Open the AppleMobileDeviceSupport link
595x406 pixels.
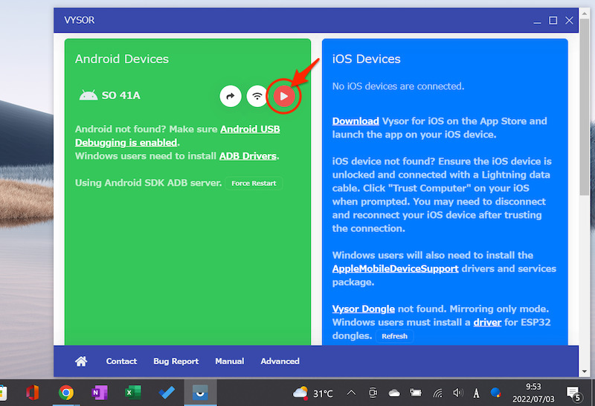point(395,268)
